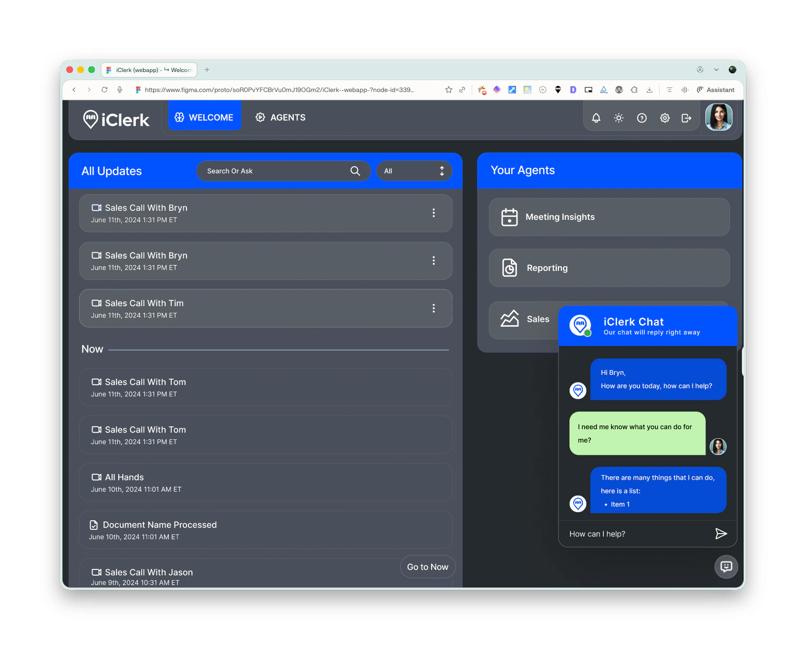Go back in browser history
Screen dimensions: 806x650
point(74,90)
